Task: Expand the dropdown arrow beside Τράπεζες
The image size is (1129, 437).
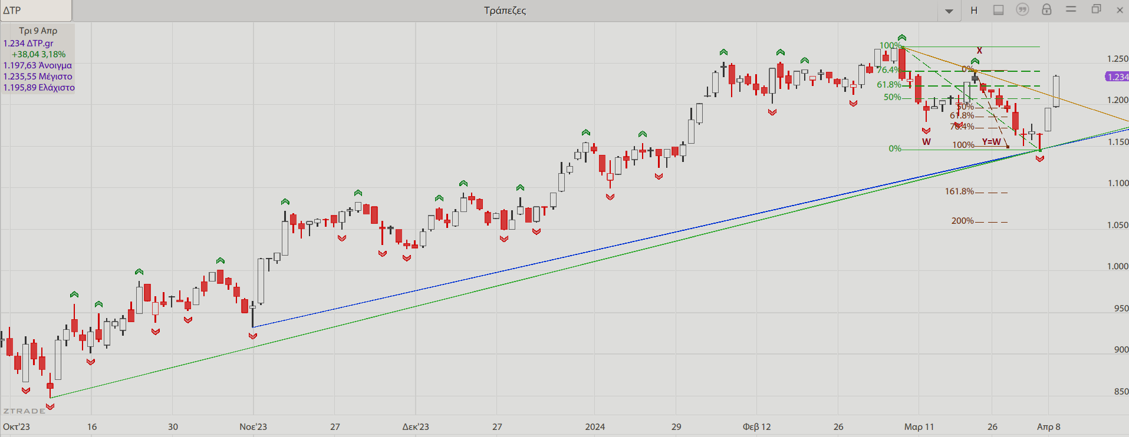Action: click(949, 11)
